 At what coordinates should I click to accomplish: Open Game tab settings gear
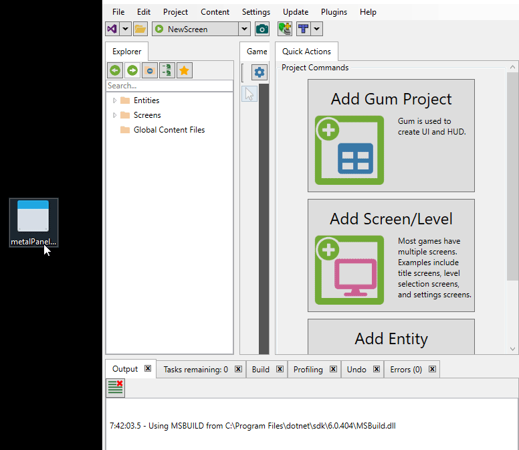pyautogui.click(x=259, y=72)
